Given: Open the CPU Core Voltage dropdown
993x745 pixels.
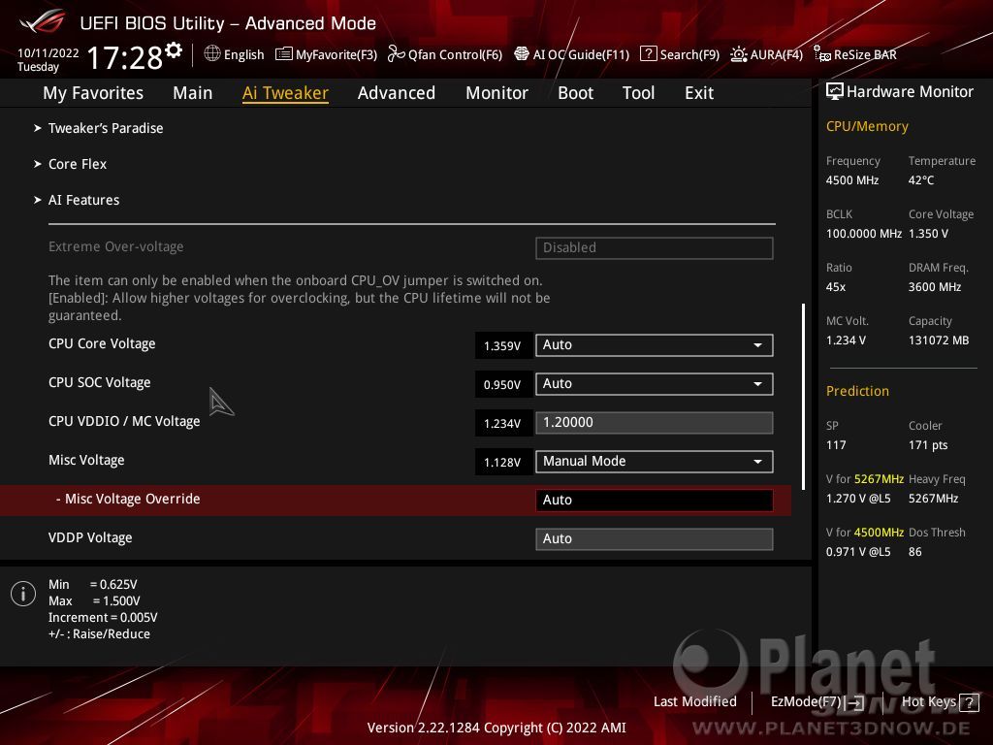Looking at the screenshot, I should click(x=655, y=345).
